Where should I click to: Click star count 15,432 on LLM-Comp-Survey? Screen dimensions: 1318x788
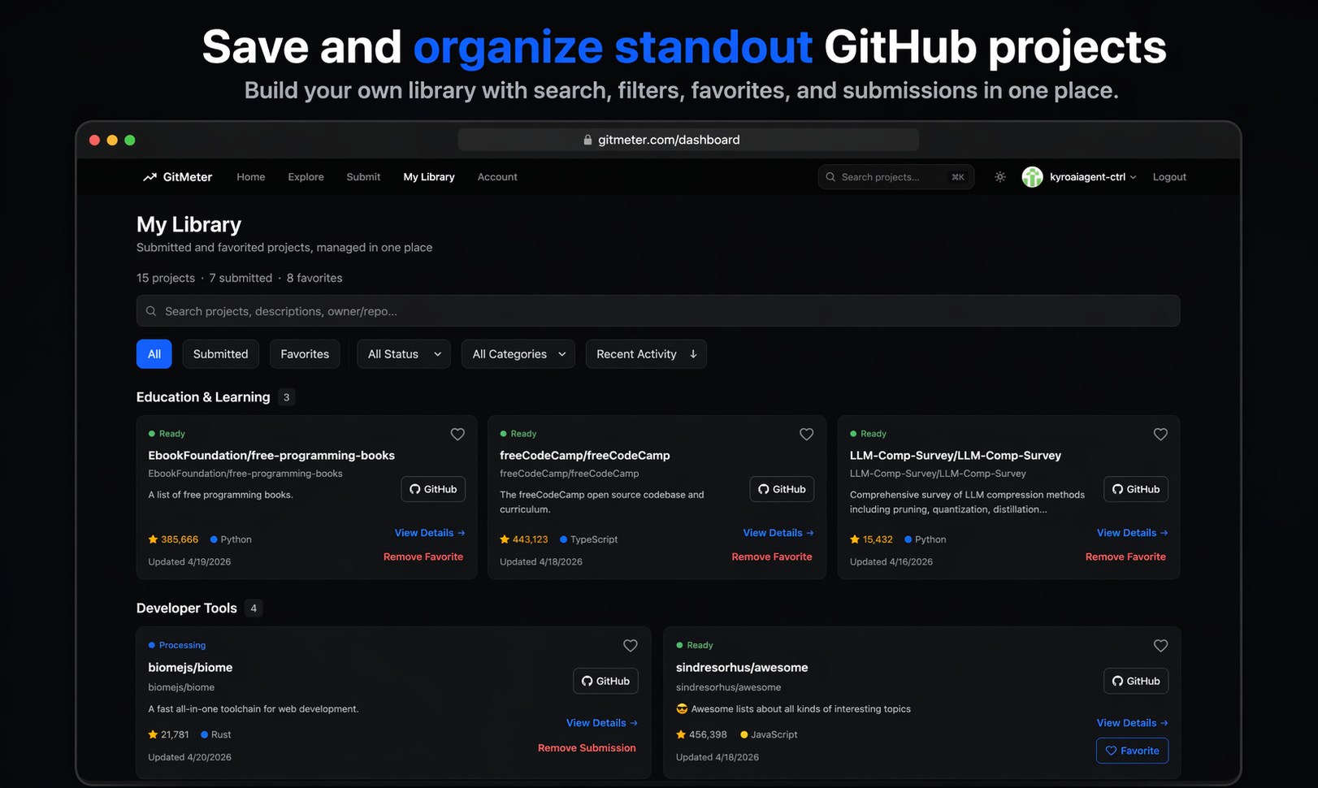(871, 539)
